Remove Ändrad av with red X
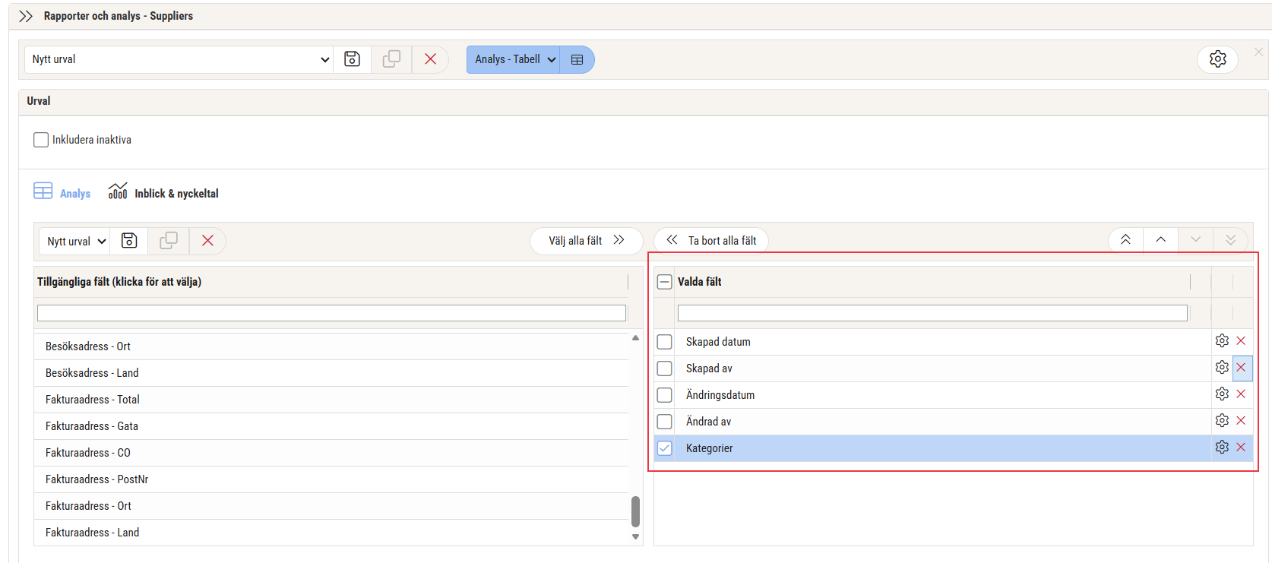This screenshot has height=563, width=1272. coord(1241,420)
